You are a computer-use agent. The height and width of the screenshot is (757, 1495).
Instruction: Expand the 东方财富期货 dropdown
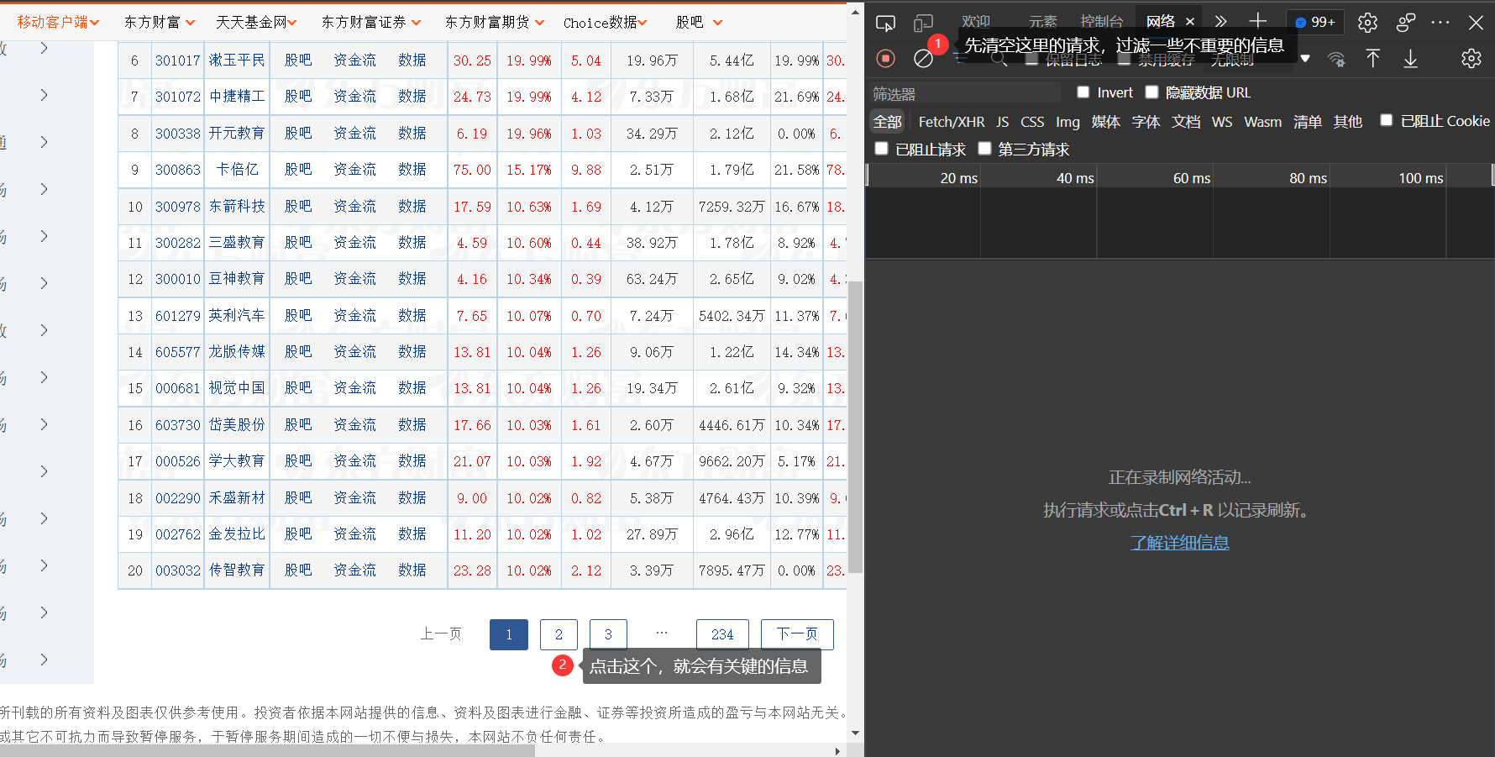click(495, 23)
